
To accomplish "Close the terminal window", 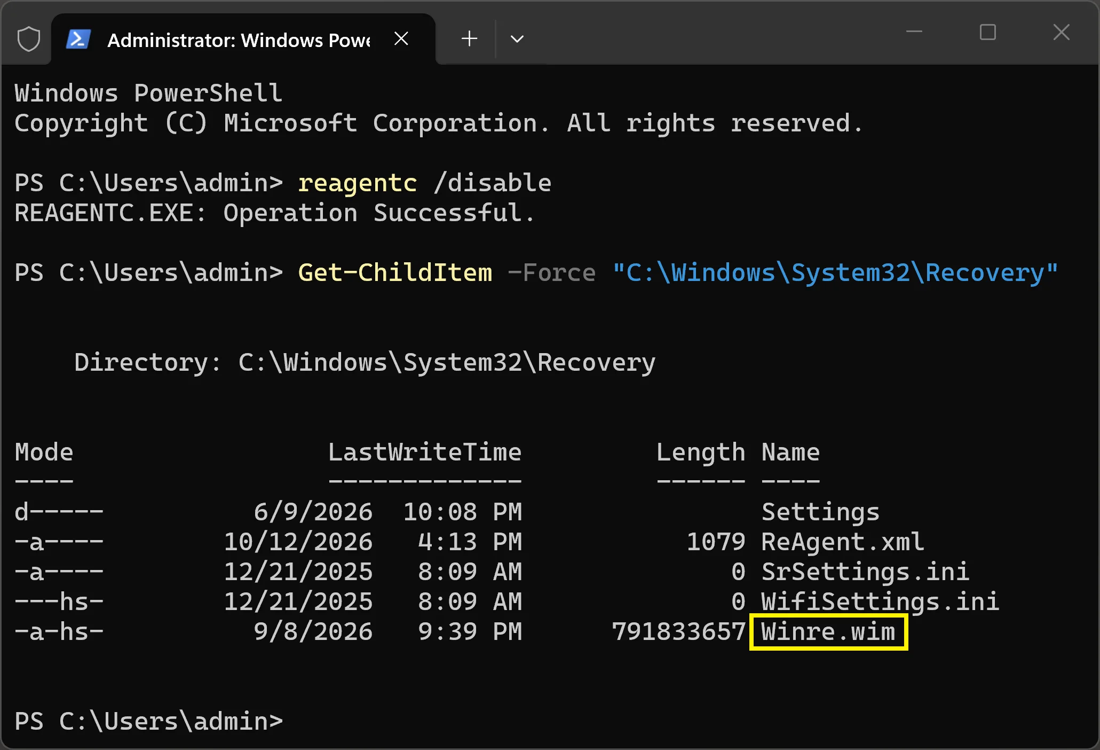I will coord(1061,32).
